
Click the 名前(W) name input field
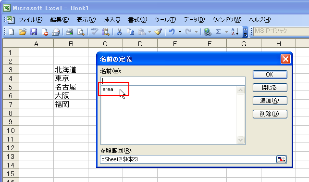tap(173, 81)
